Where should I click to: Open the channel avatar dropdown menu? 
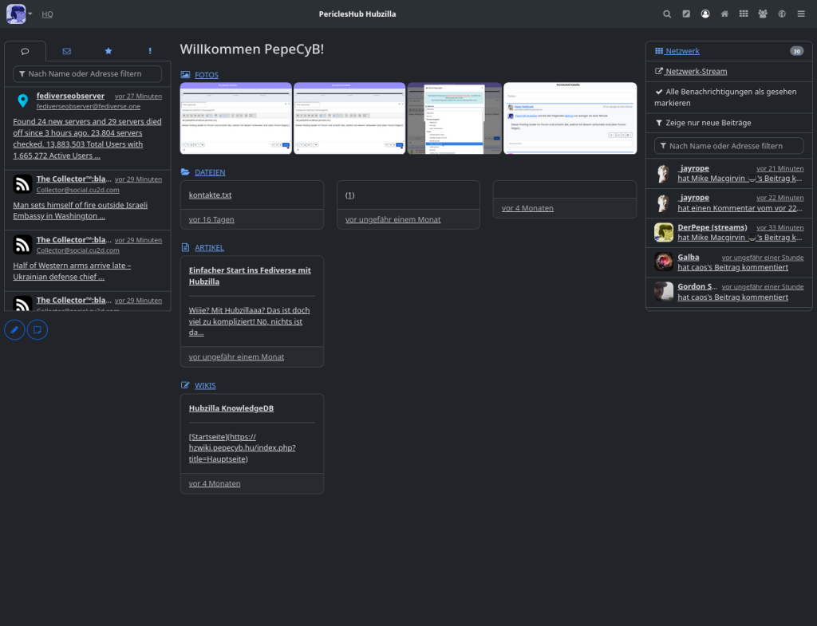pyautogui.click(x=19, y=14)
